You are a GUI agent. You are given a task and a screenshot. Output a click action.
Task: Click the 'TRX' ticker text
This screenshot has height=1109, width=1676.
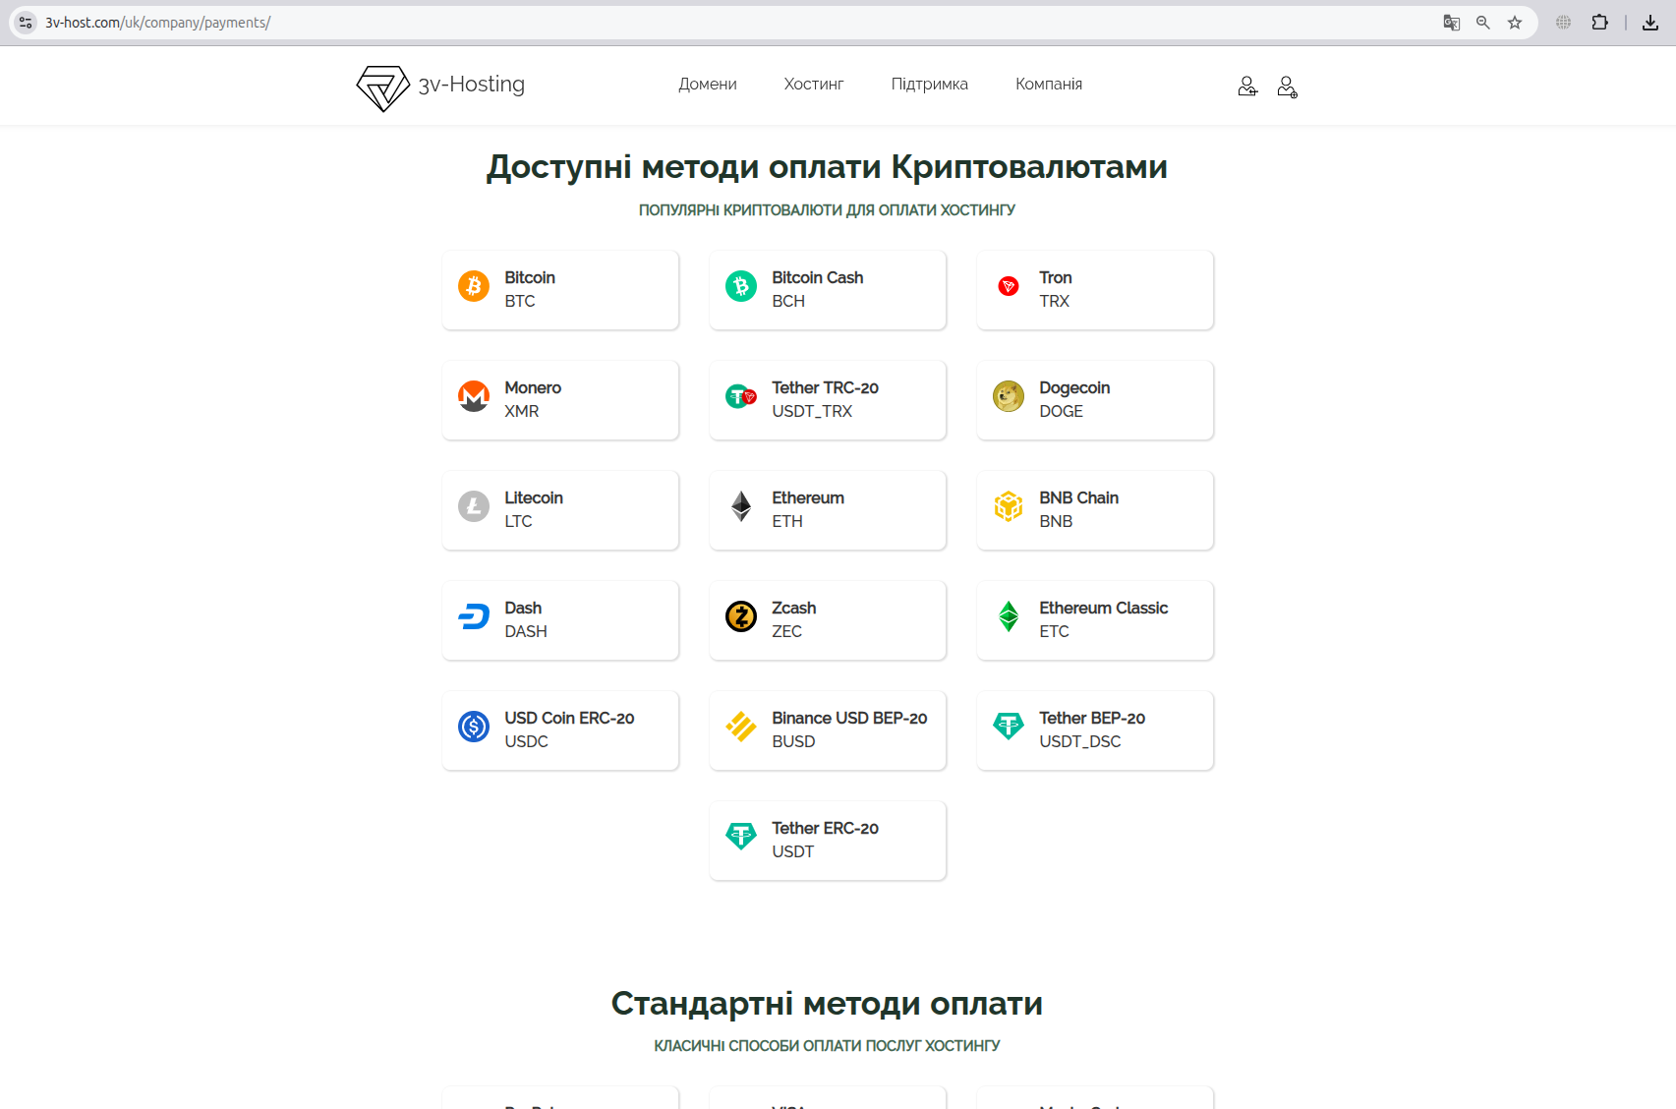pos(1054,302)
